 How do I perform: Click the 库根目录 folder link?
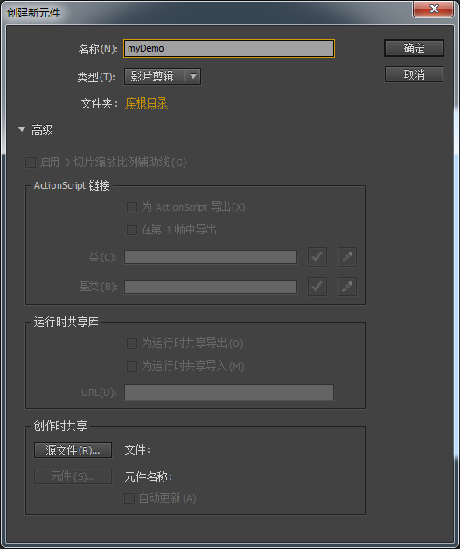[x=146, y=103]
